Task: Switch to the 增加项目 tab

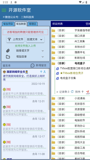Action: (8, 24)
